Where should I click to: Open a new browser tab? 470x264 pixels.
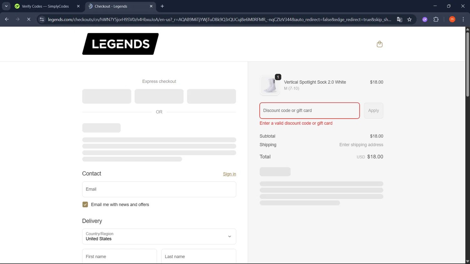162,6
